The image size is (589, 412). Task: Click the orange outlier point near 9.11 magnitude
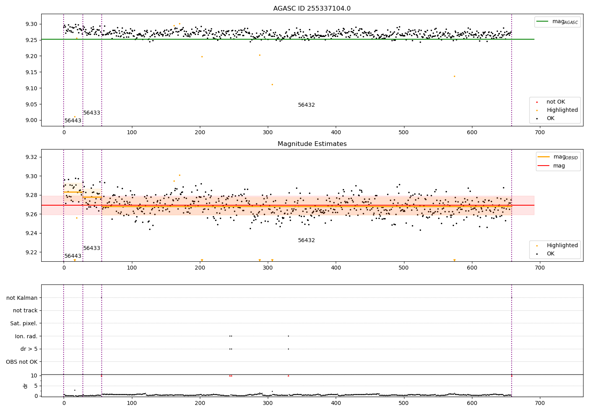tap(272, 84)
